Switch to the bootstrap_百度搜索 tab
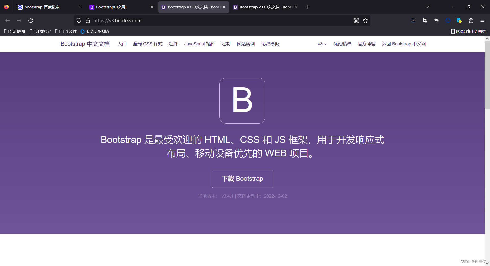The image size is (490, 266). point(49,7)
